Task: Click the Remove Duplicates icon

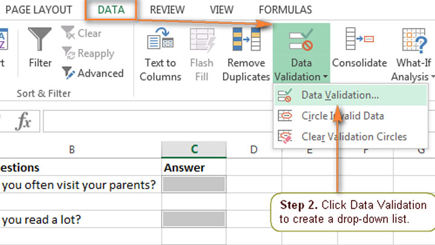Action: tap(246, 39)
